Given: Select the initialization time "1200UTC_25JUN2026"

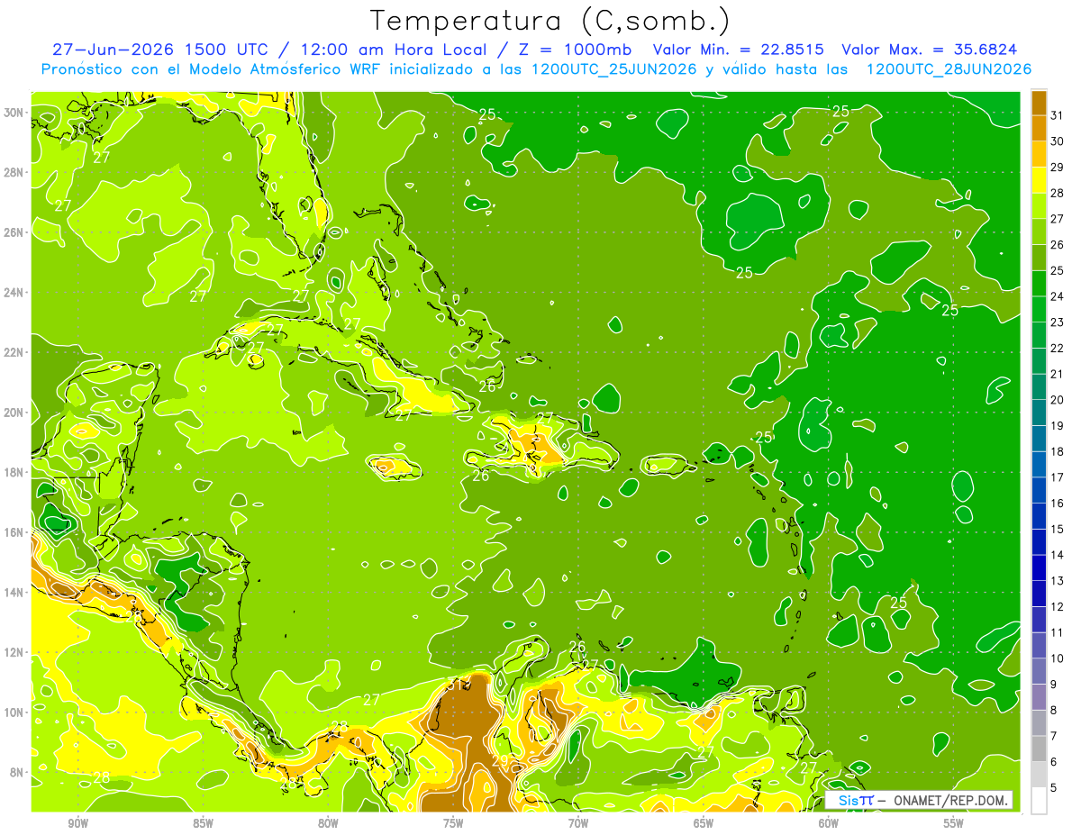Looking at the screenshot, I should click(613, 69).
